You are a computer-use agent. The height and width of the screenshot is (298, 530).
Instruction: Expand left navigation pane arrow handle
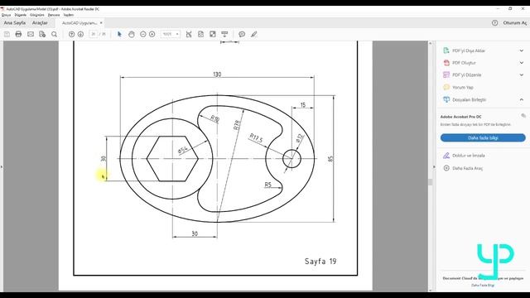[x=2, y=167]
